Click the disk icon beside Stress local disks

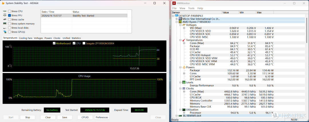(5, 28)
